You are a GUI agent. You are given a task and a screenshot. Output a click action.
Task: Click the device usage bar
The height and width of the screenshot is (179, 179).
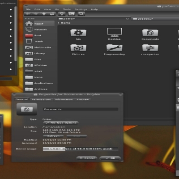point(81,149)
